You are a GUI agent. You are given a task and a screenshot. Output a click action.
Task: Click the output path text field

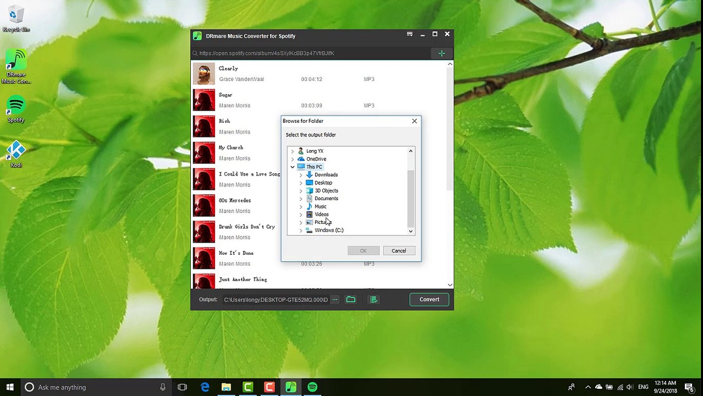276,300
